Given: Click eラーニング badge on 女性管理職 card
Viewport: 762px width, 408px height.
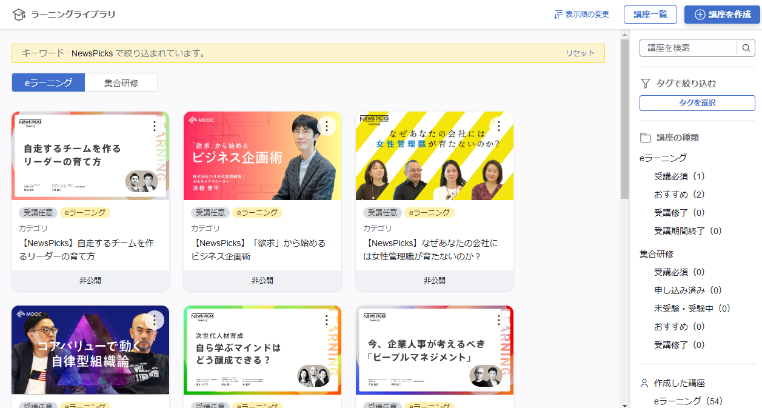Looking at the screenshot, I should [429, 213].
